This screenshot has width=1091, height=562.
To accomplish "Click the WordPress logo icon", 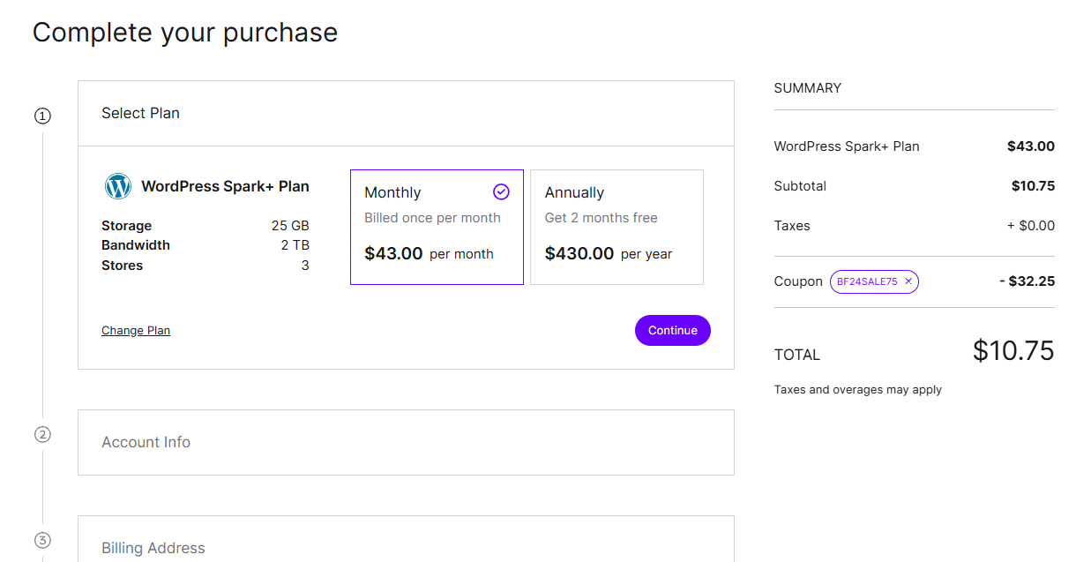I will tap(117, 186).
